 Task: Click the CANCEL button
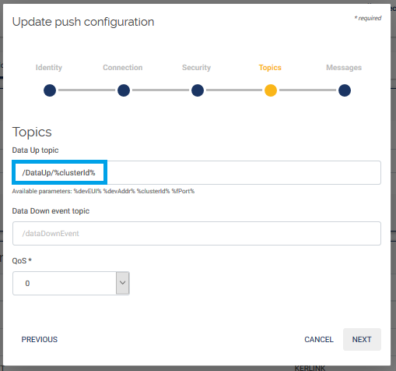(x=319, y=339)
